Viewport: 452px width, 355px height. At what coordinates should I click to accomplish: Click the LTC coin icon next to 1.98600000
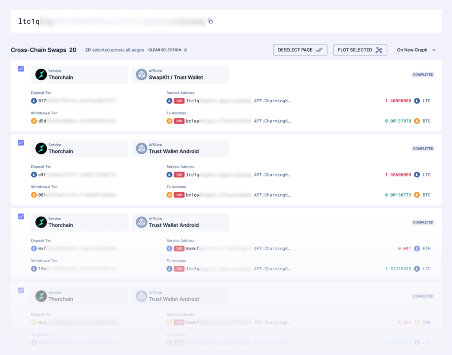click(417, 175)
